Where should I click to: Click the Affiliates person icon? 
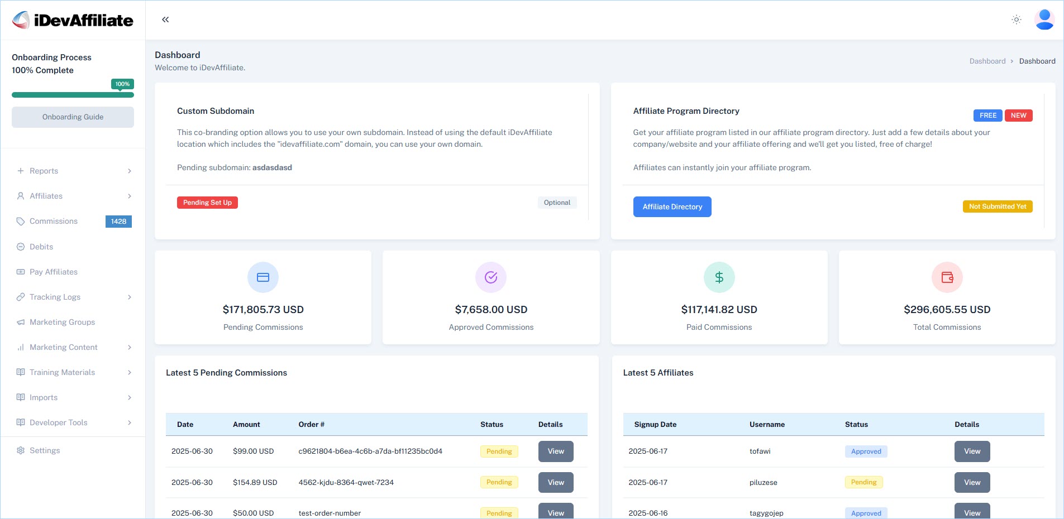click(x=21, y=196)
